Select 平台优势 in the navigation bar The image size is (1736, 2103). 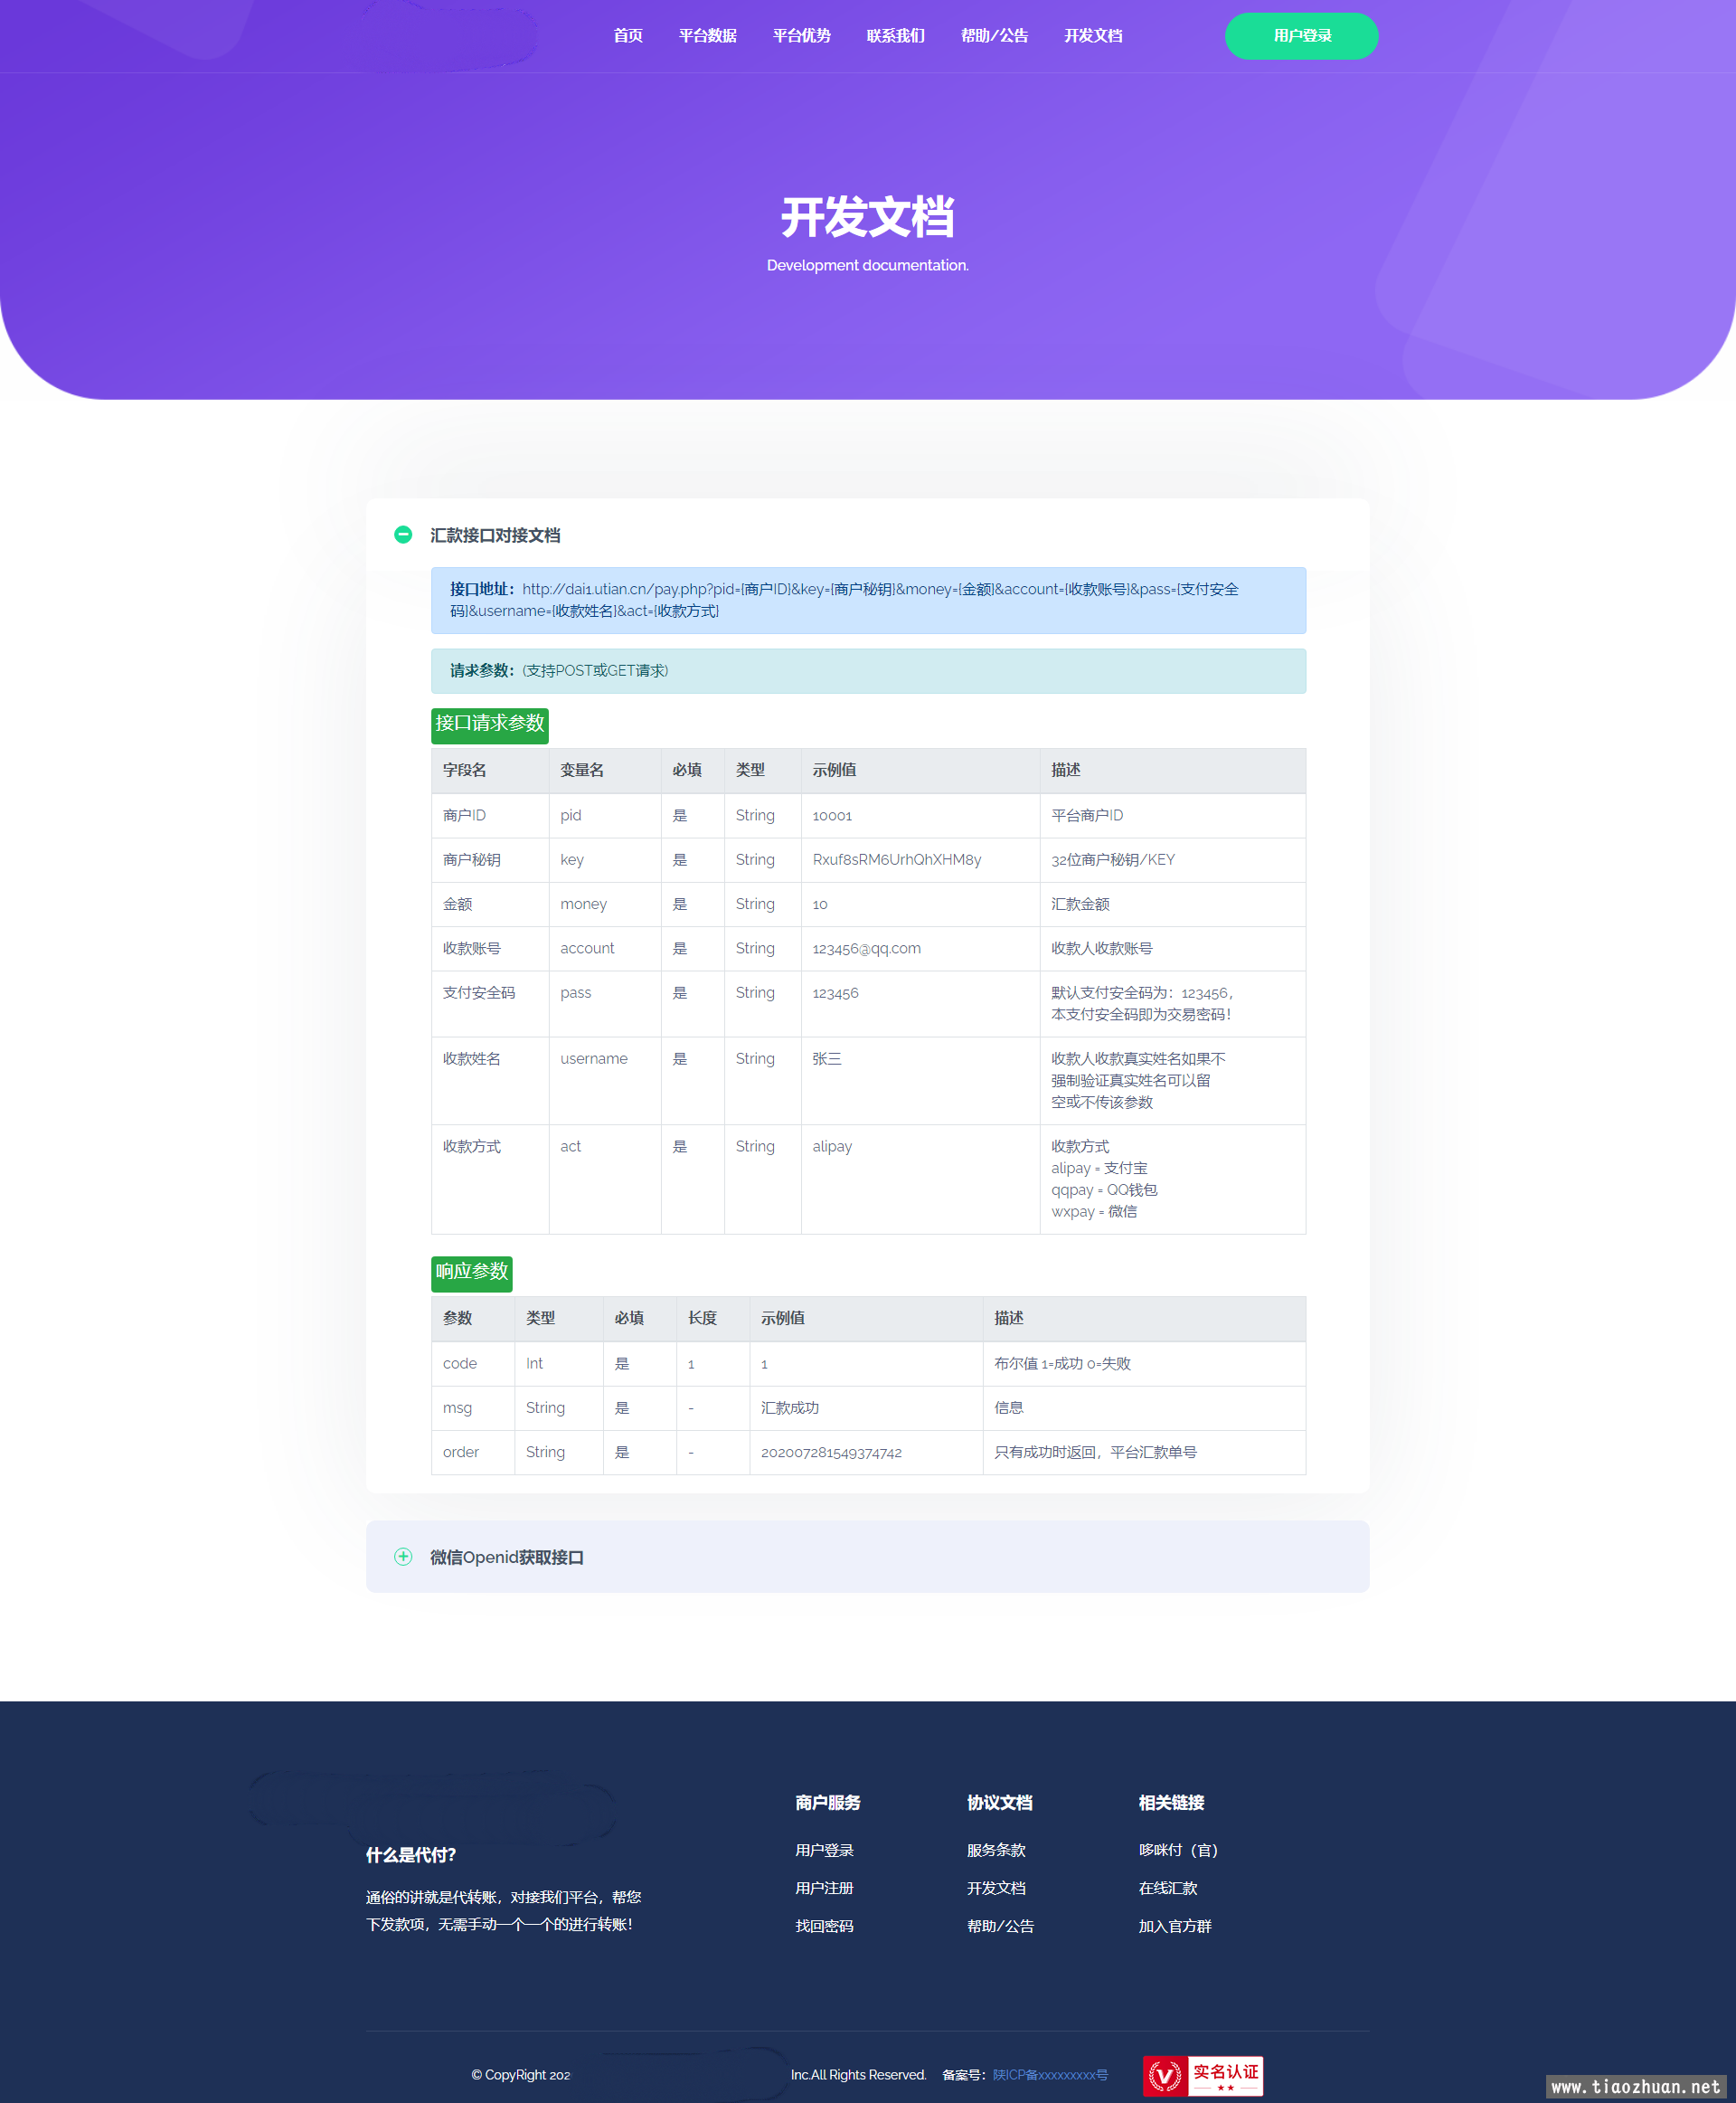pyautogui.click(x=801, y=36)
